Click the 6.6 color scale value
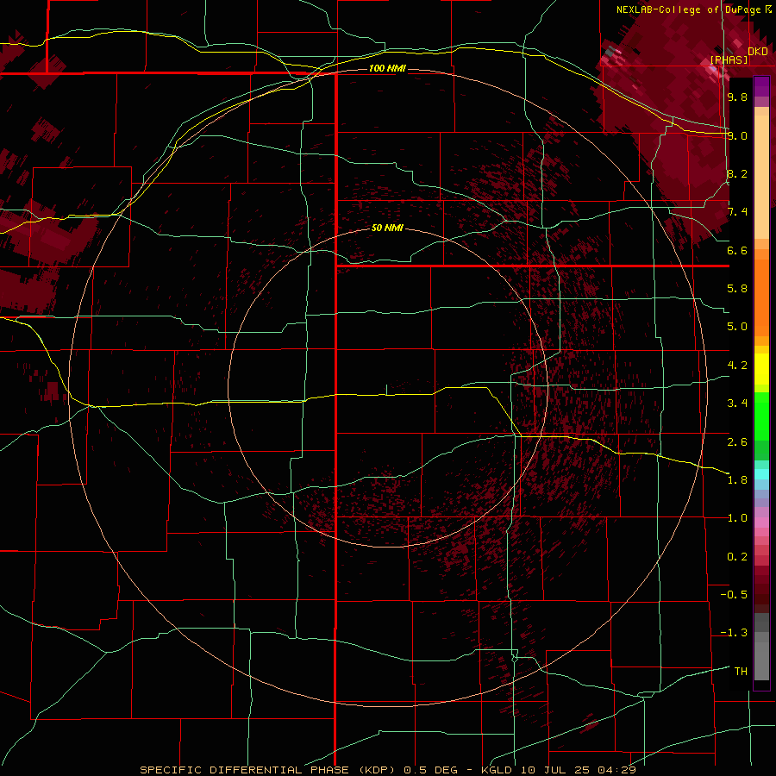The height and width of the screenshot is (776, 776). [737, 250]
